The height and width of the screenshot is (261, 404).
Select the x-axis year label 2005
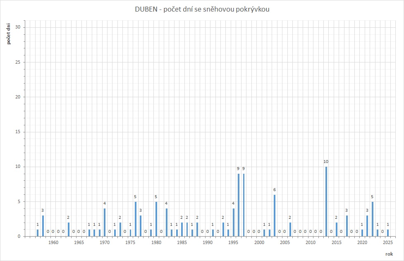pyautogui.click(x=285, y=242)
